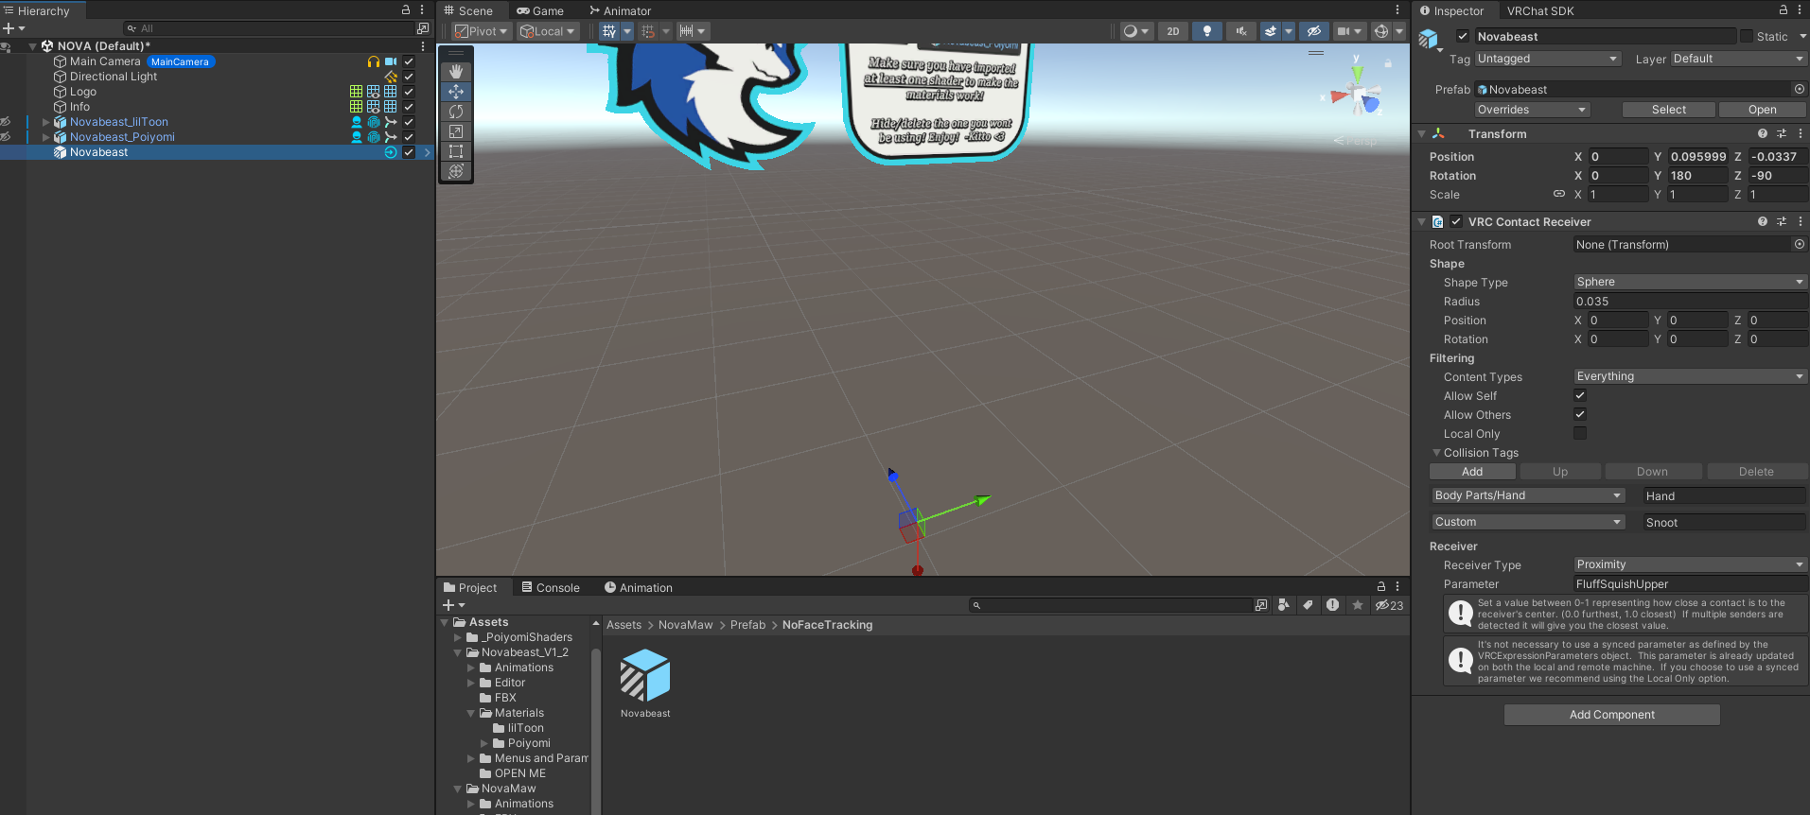Open Layer dropdown Default
Image resolution: width=1810 pixels, height=815 pixels.
[1738, 59]
